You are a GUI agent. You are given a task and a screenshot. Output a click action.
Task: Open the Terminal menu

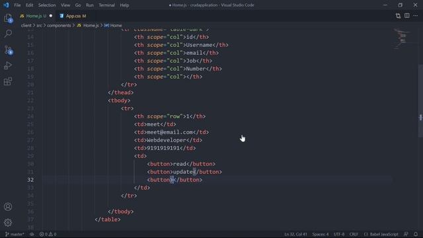[x=106, y=5]
